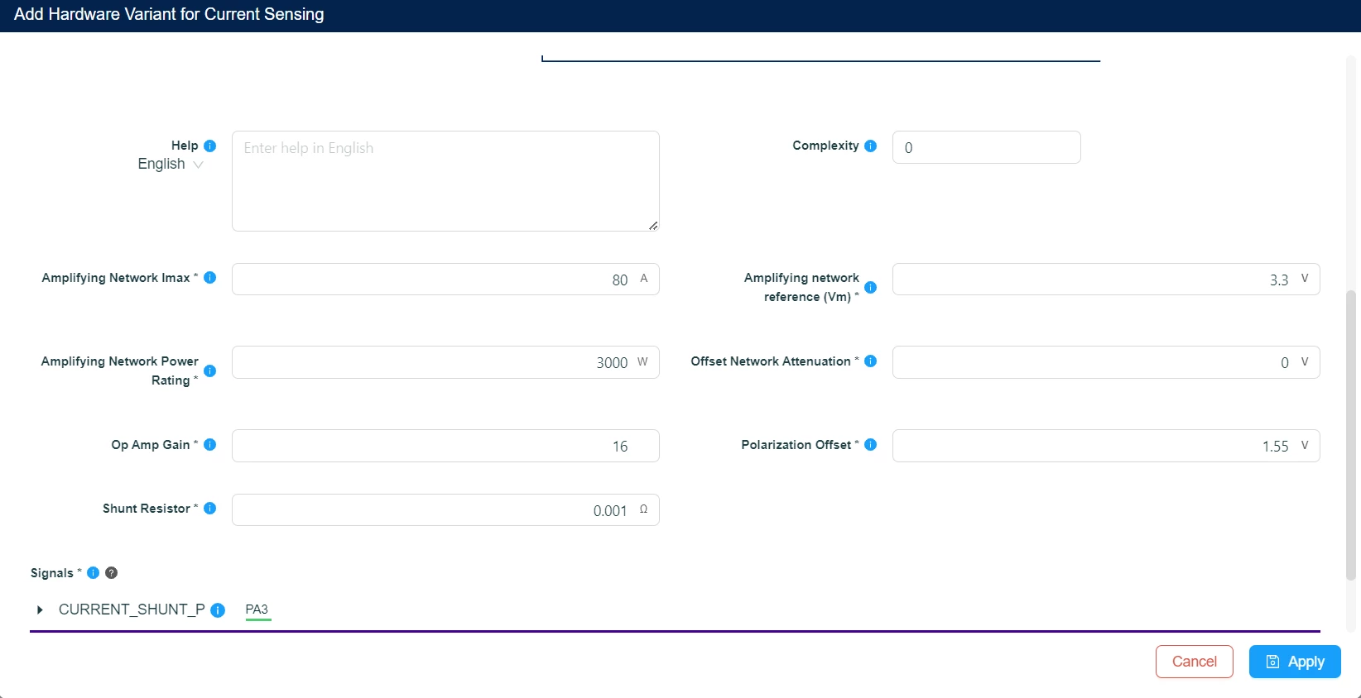Viewport: 1361px width, 698px height.
Task: Focus the Help text area
Action: pyautogui.click(x=445, y=181)
